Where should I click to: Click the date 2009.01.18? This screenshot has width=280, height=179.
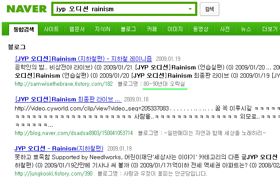136,99
